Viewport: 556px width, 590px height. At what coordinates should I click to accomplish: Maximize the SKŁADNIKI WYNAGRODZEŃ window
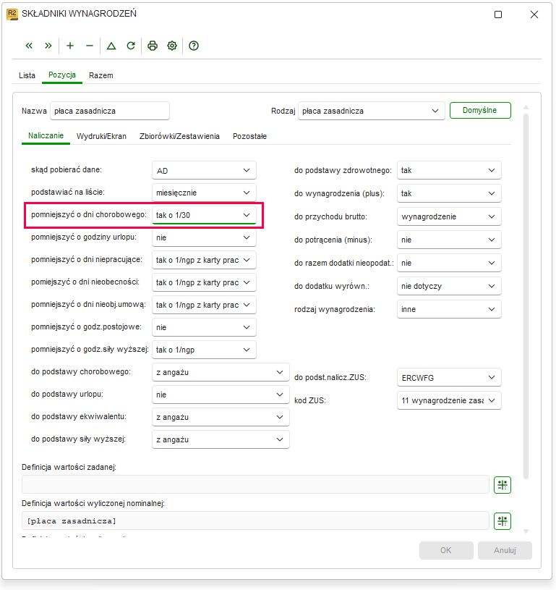(498, 14)
